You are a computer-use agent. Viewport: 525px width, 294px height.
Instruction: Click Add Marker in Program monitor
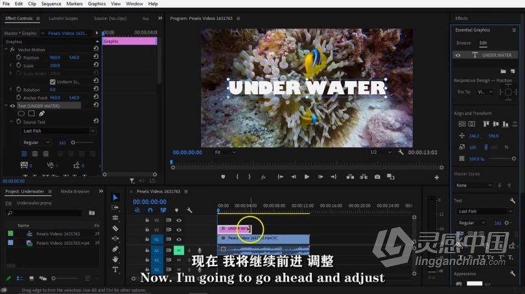click(223, 177)
